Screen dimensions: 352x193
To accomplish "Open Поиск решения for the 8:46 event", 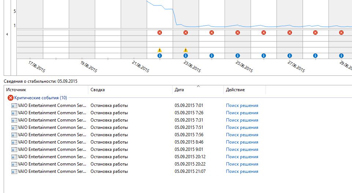I will [x=242, y=142].
